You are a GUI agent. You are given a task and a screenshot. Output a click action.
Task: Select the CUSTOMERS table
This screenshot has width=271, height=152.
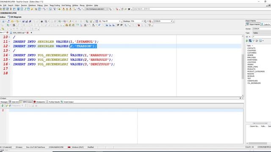(x=252, y=53)
